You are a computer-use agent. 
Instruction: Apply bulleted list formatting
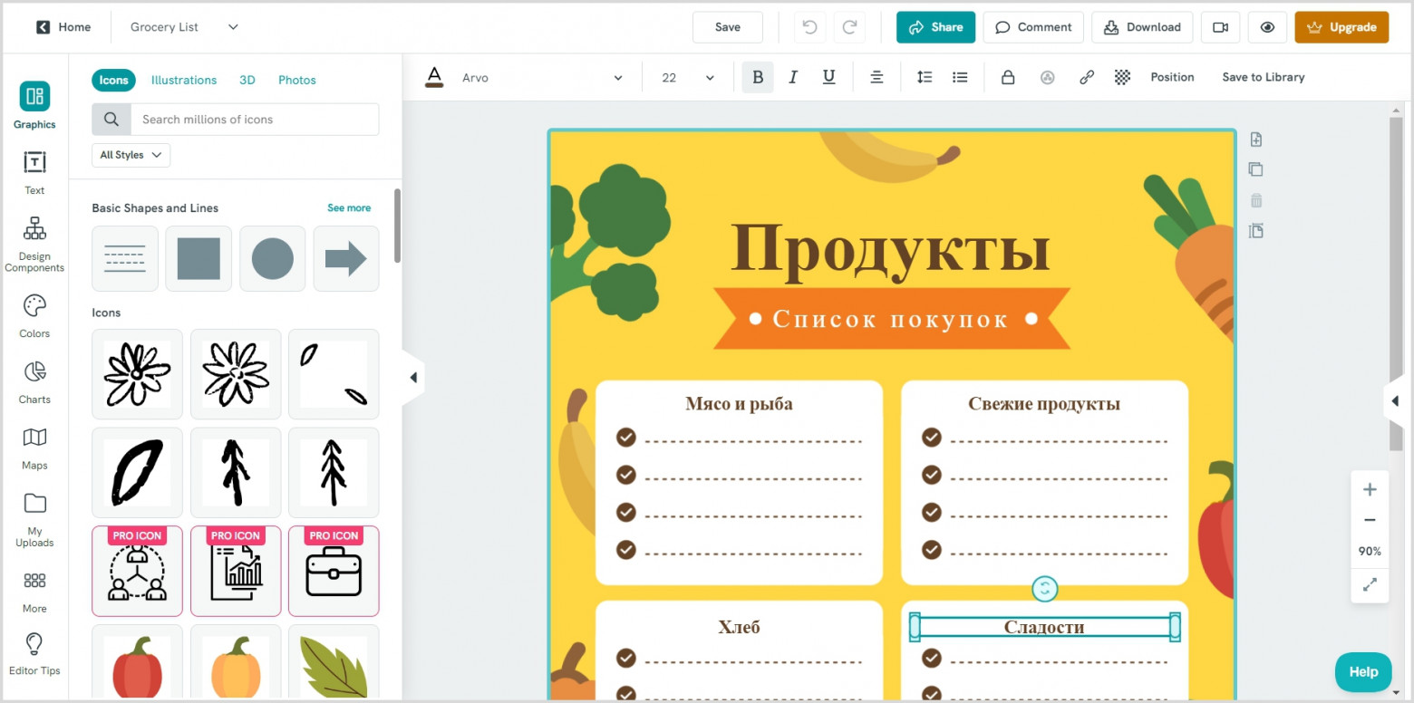click(x=960, y=77)
